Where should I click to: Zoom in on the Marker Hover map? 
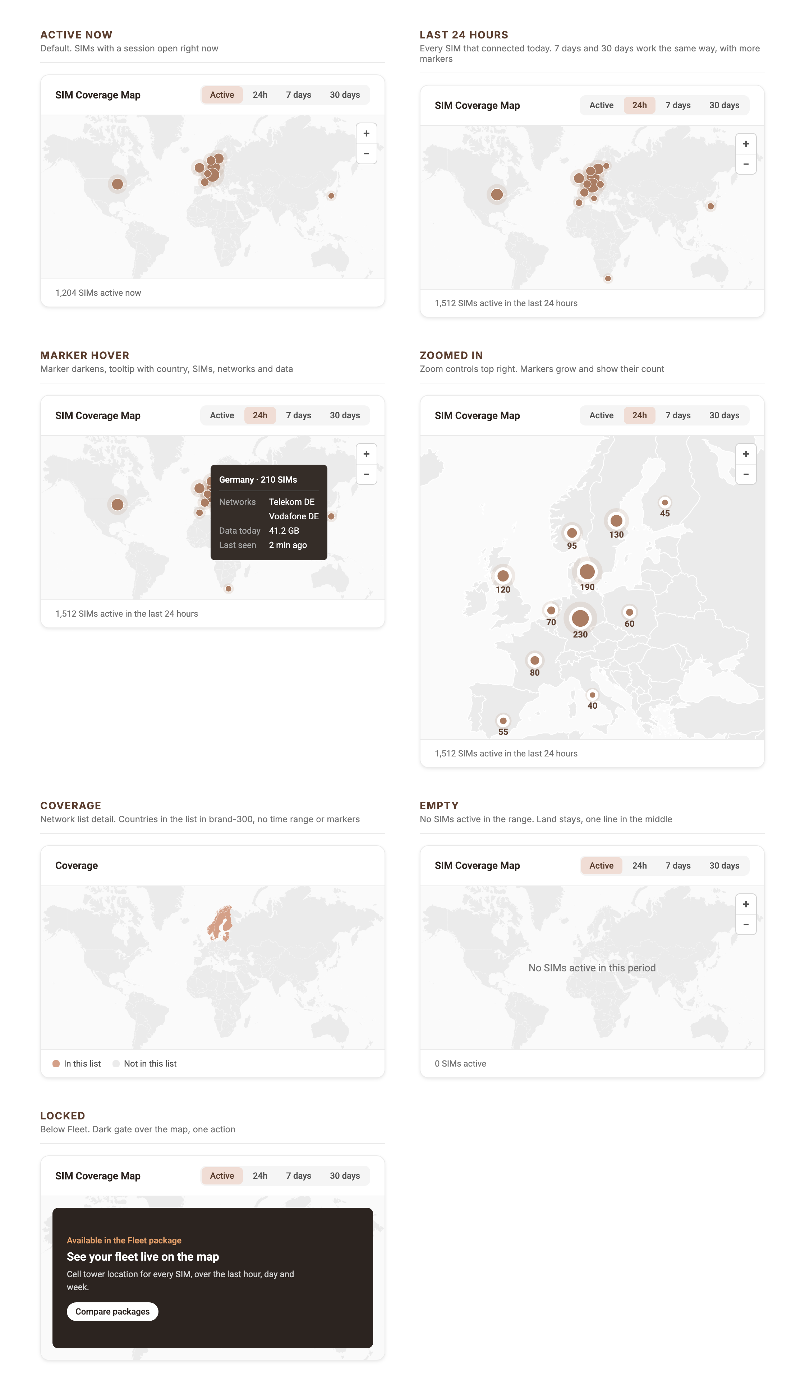[366, 454]
